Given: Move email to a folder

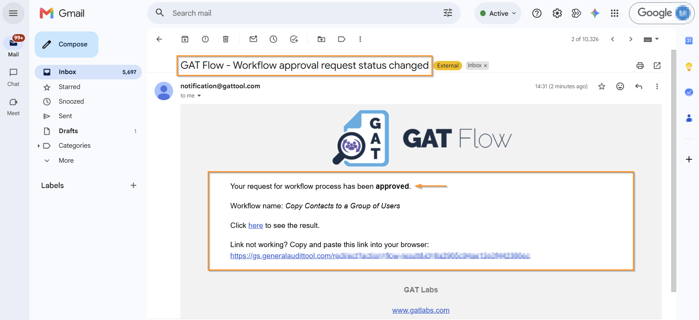Looking at the screenshot, I should tap(321, 39).
